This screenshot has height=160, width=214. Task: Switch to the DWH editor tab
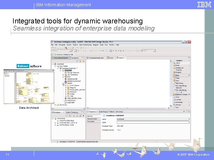111,58
